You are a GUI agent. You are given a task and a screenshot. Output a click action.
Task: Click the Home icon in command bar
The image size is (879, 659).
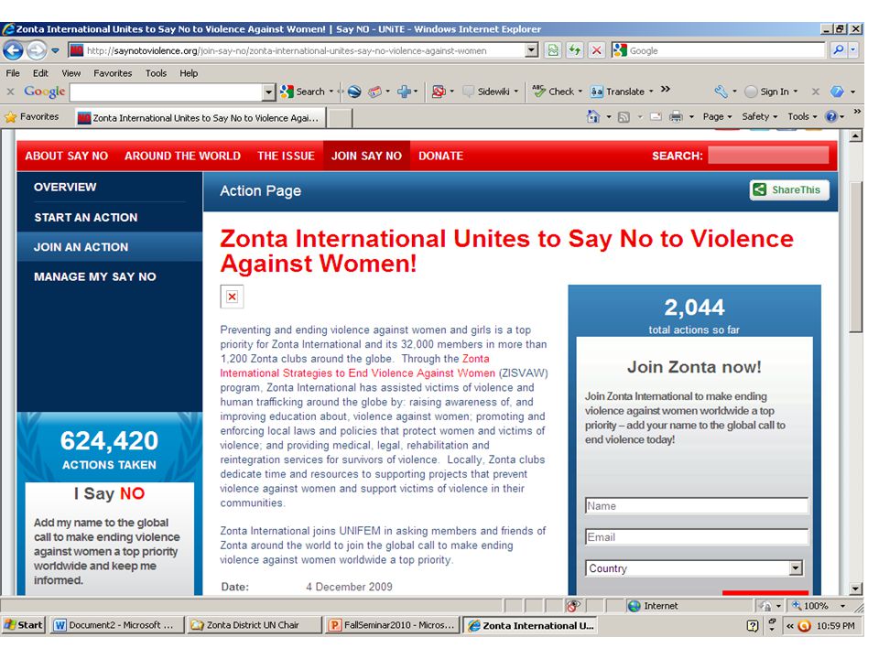(592, 116)
